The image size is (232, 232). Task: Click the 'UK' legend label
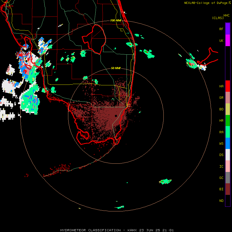(x=221, y=40)
